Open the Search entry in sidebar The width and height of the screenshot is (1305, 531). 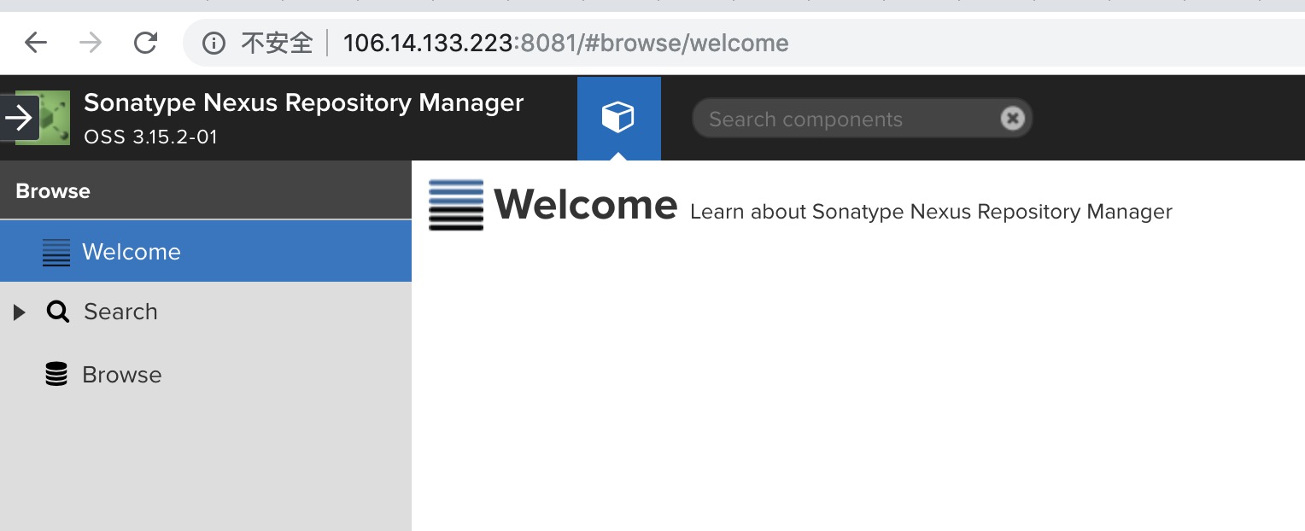120,312
